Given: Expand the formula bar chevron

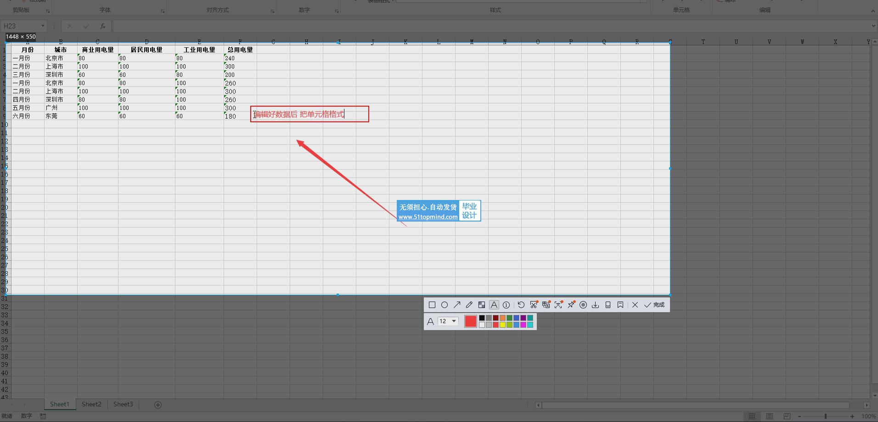Looking at the screenshot, I should (x=873, y=26).
